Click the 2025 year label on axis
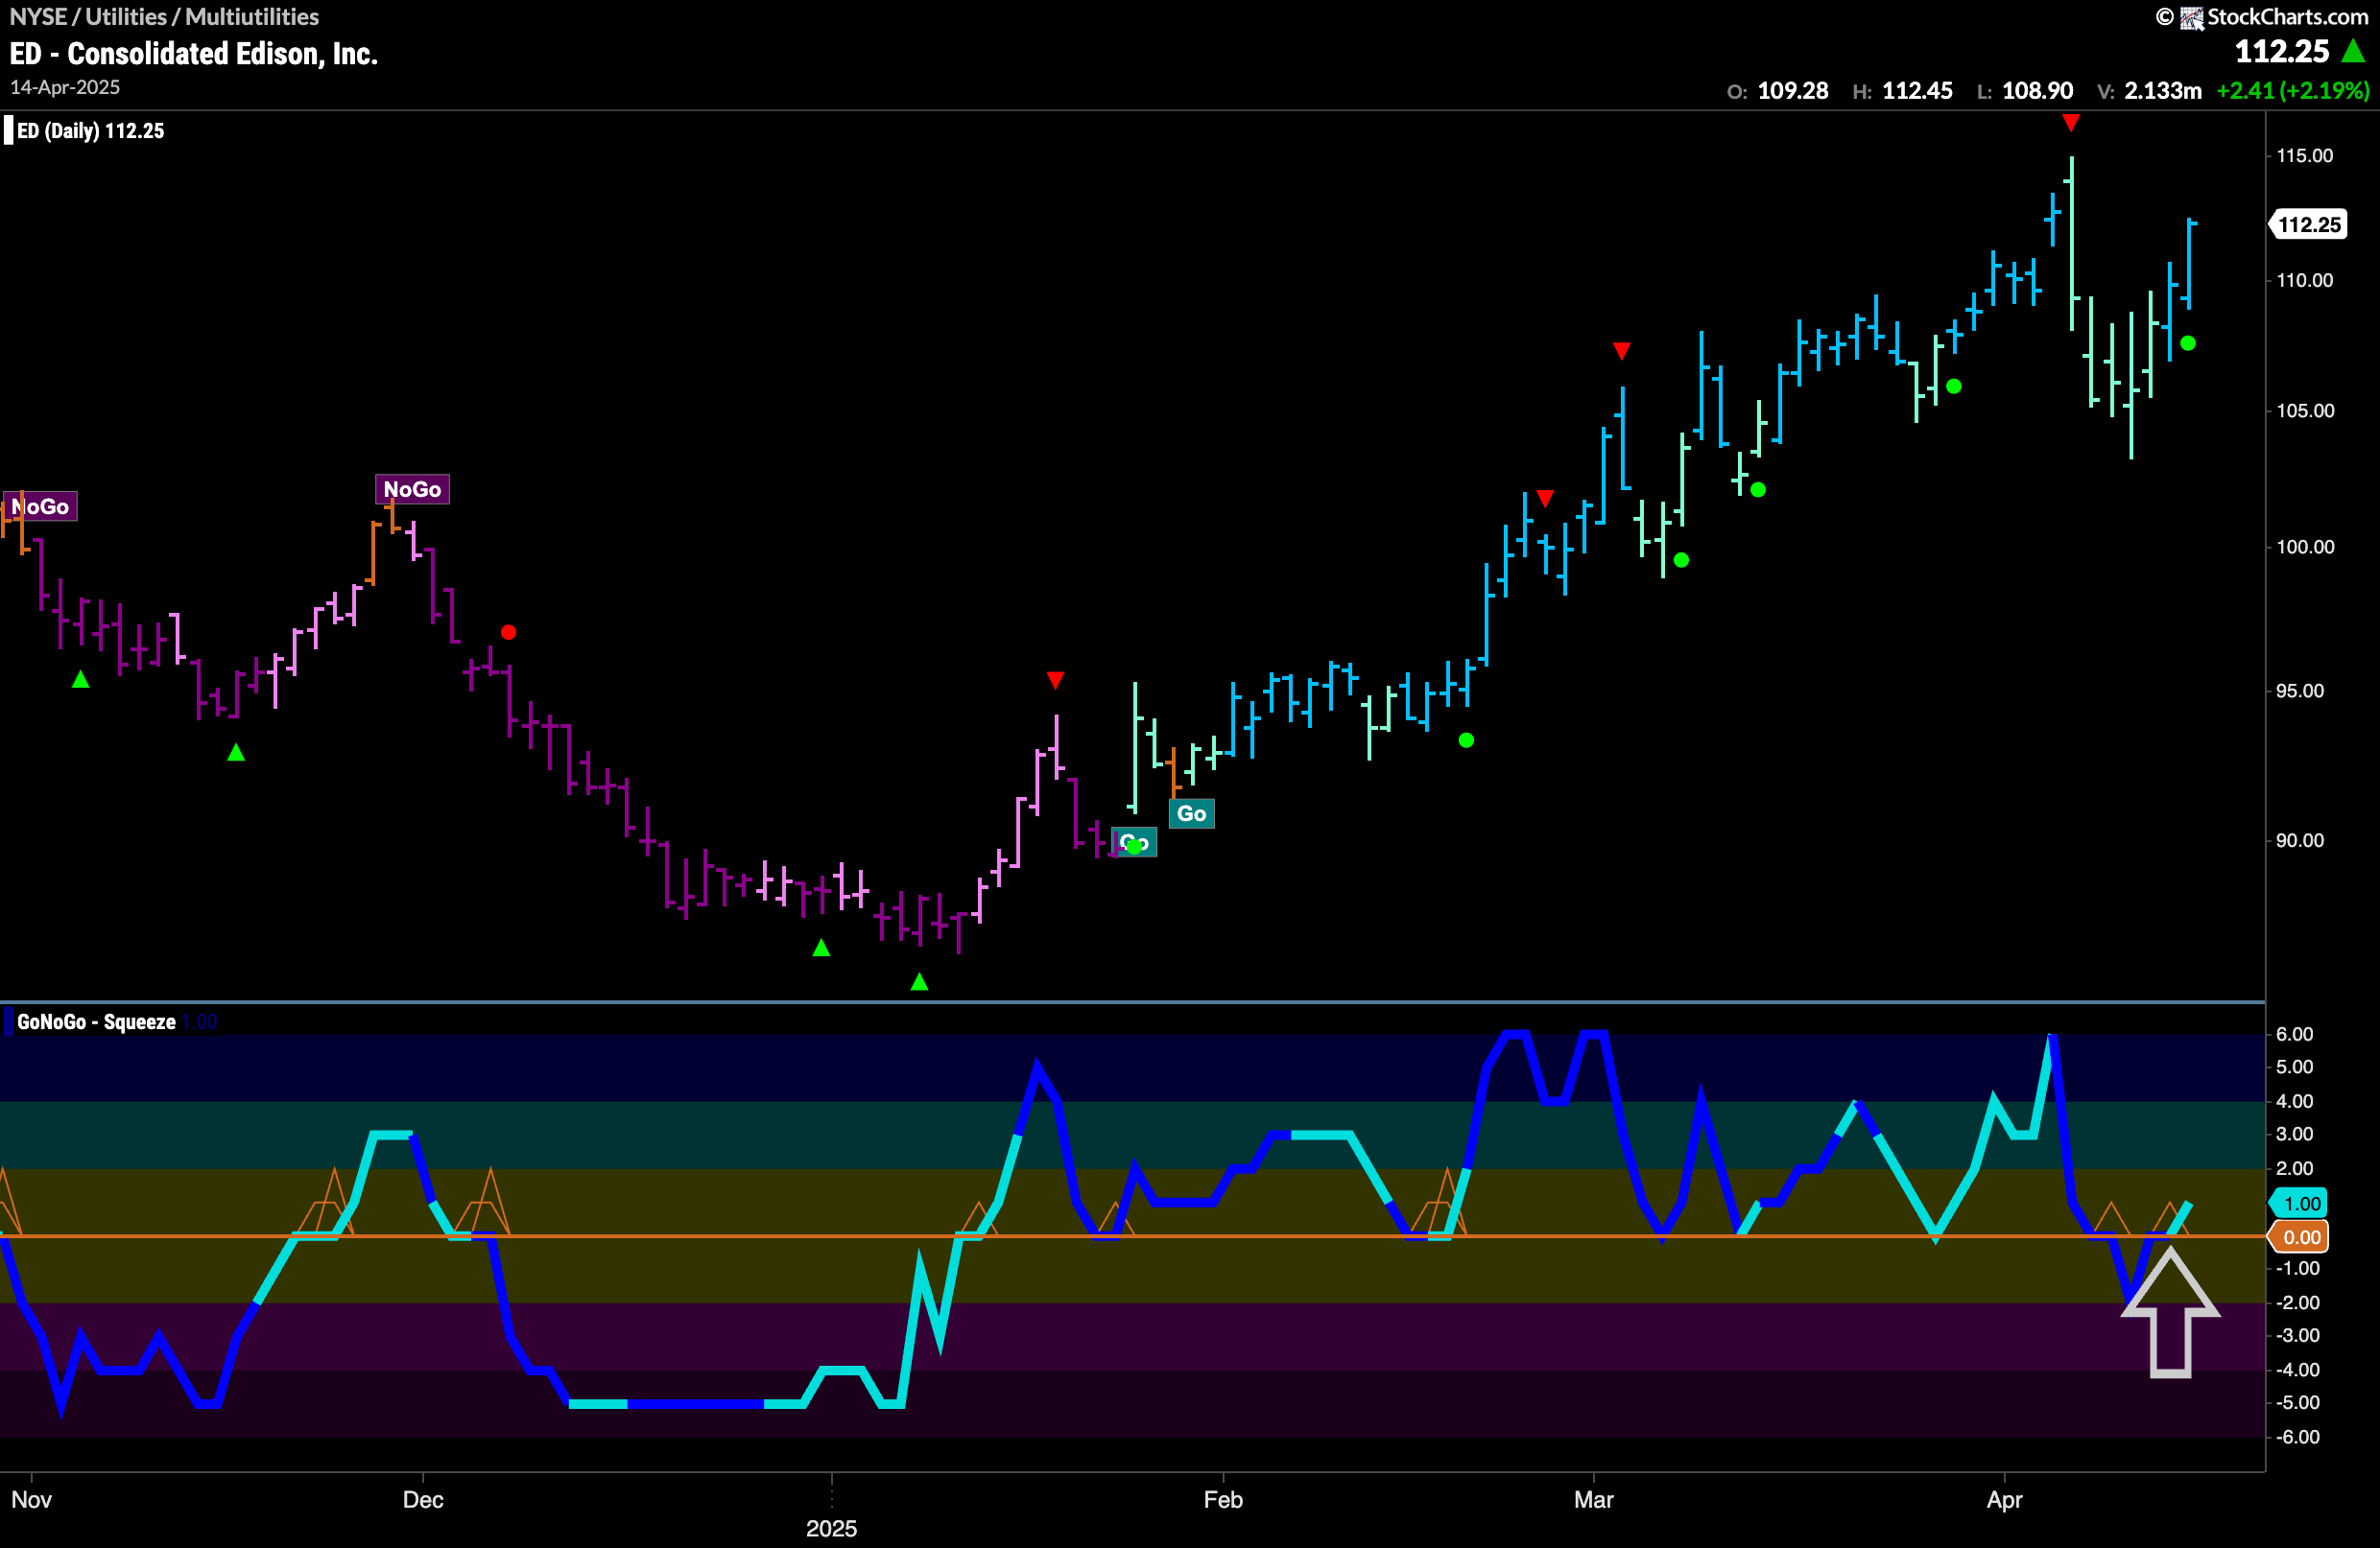Viewport: 2380px width, 1548px height. [x=831, y=1528]
